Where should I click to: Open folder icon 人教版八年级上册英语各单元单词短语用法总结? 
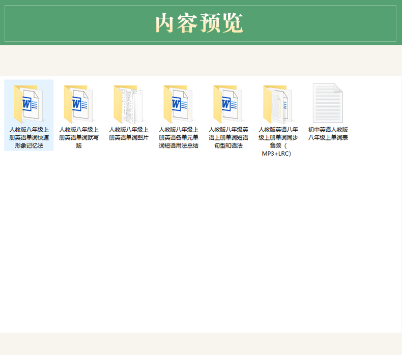(178, 104)
